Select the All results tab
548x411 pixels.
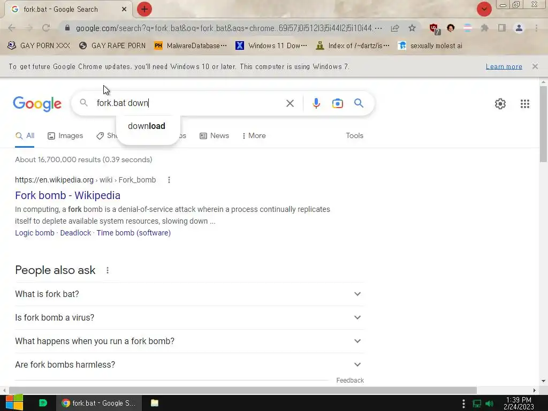click(x=25, y=135)
